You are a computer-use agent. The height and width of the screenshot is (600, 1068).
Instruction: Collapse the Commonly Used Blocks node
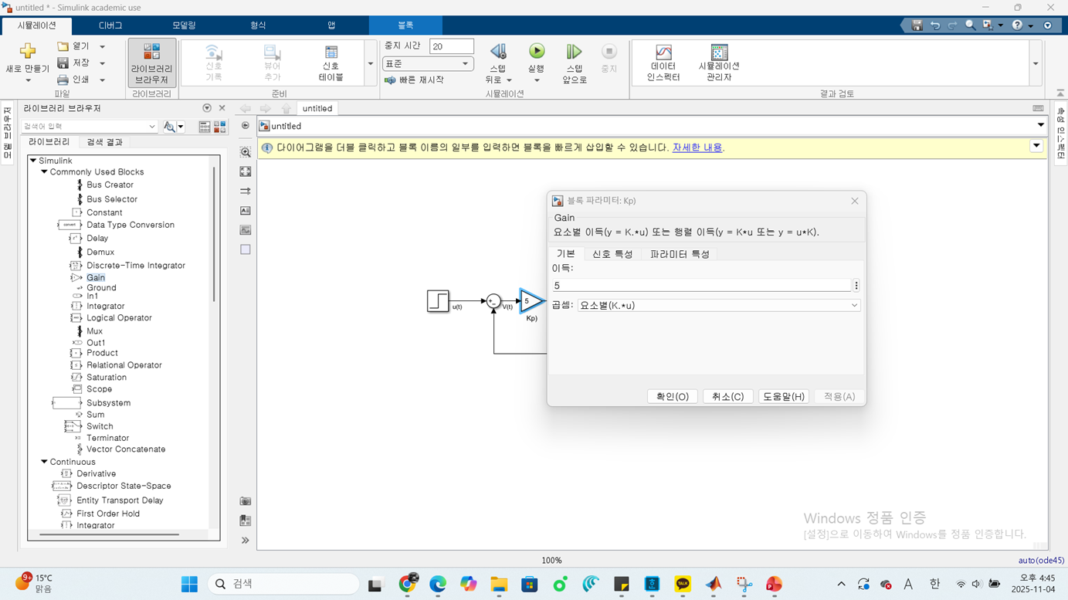point(44,172)
